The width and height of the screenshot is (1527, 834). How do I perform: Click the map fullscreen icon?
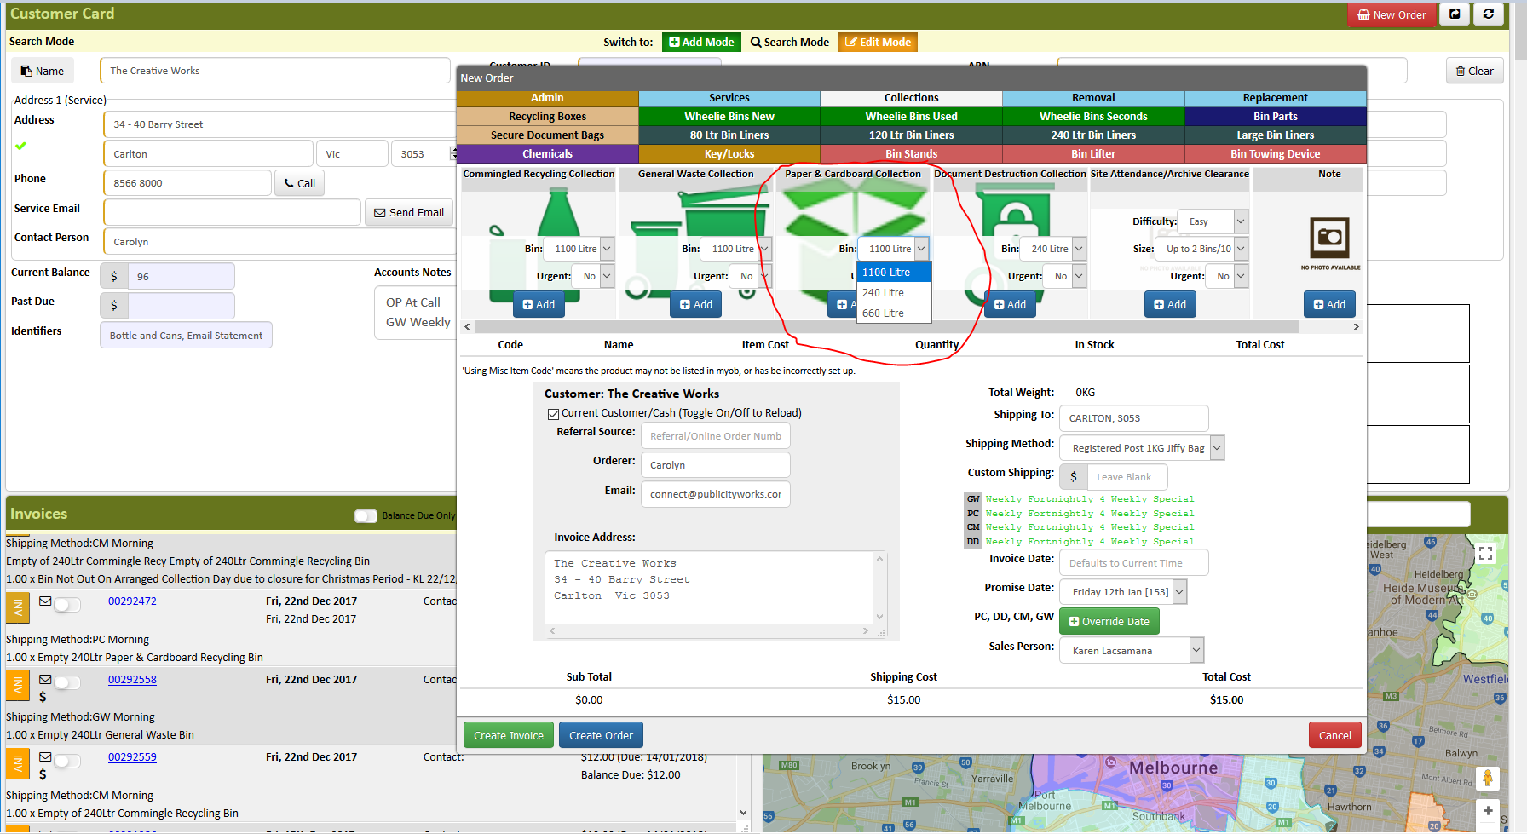point(1485,553)
